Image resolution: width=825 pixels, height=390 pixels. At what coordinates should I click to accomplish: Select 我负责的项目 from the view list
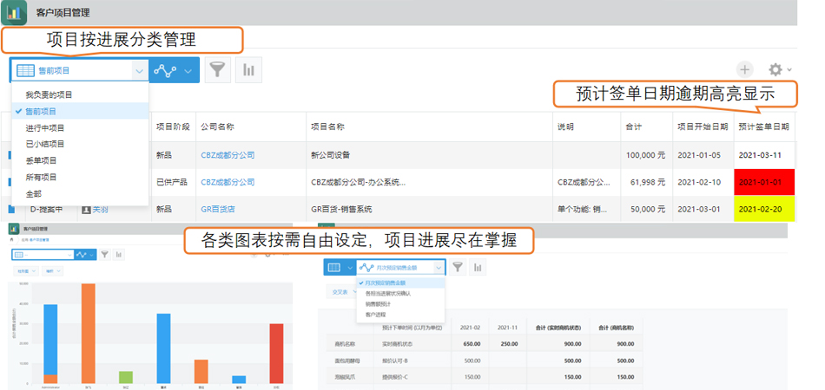49,94
